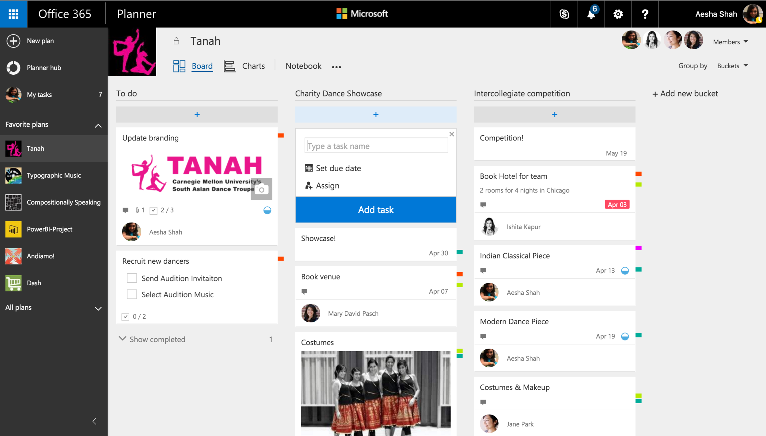Click the Type a task name field
766x436 pixels.
coord(376,146)
